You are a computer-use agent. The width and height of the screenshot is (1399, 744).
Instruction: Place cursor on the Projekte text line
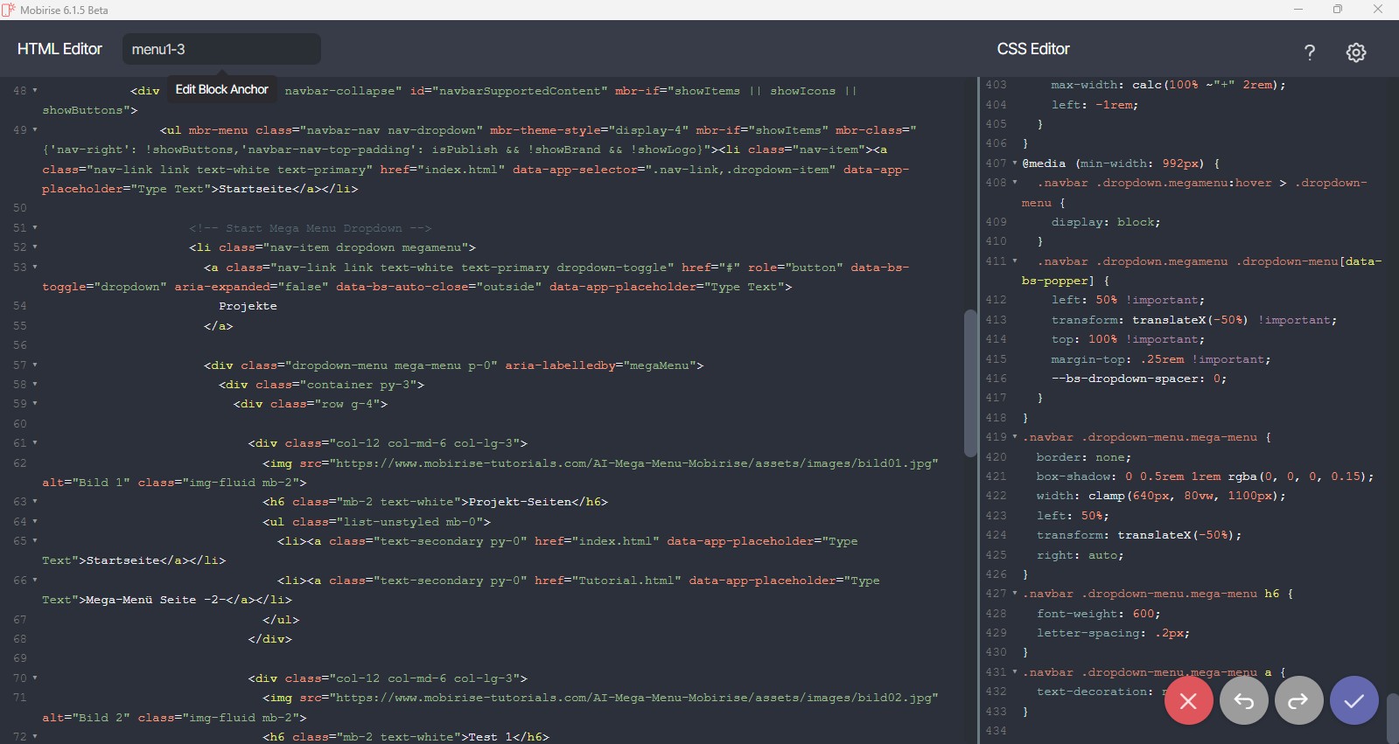[x=248, y=306]
